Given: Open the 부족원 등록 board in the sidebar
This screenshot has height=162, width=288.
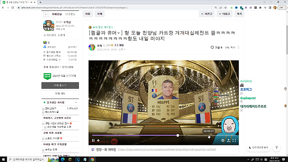Looking at the screenshot, I should tap(51, 150).
